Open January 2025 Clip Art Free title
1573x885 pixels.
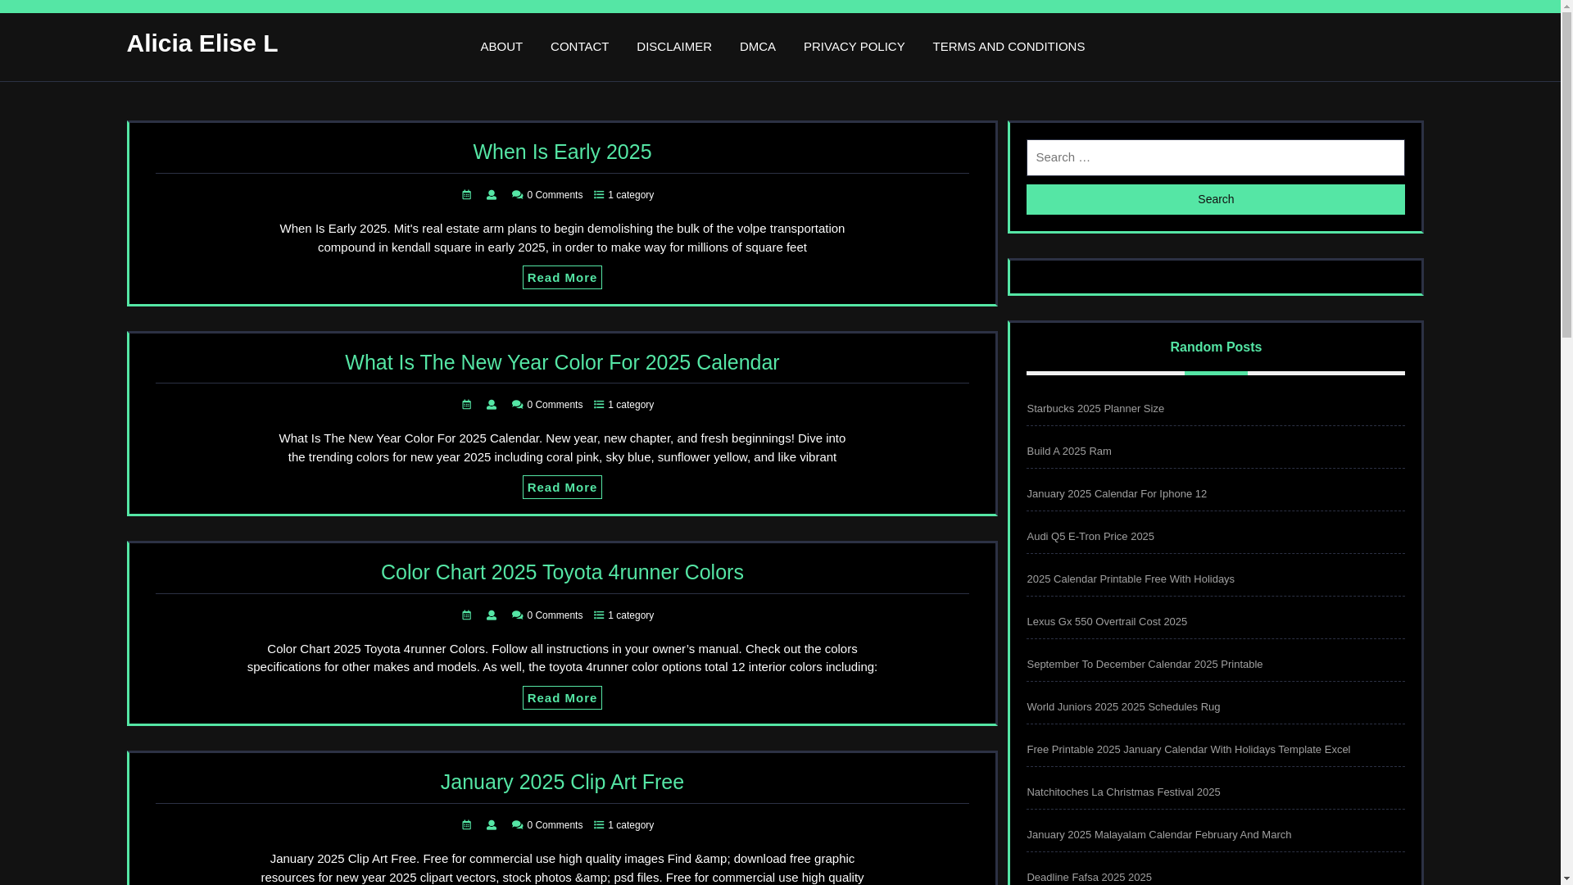[562, 782]
